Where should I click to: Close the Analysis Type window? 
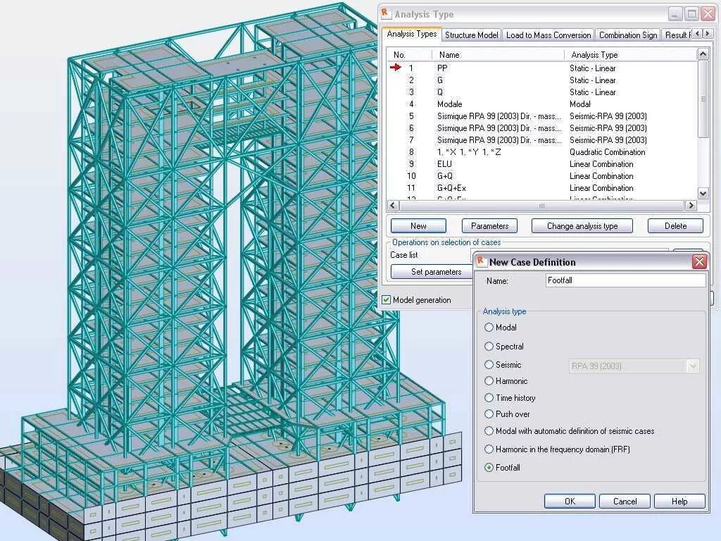pyautogui.click(x=708, y=14)
